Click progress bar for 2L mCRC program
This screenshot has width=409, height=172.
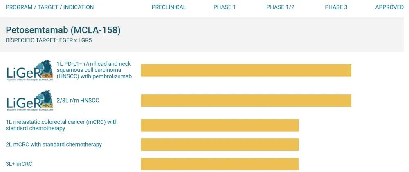pos(220,145)
